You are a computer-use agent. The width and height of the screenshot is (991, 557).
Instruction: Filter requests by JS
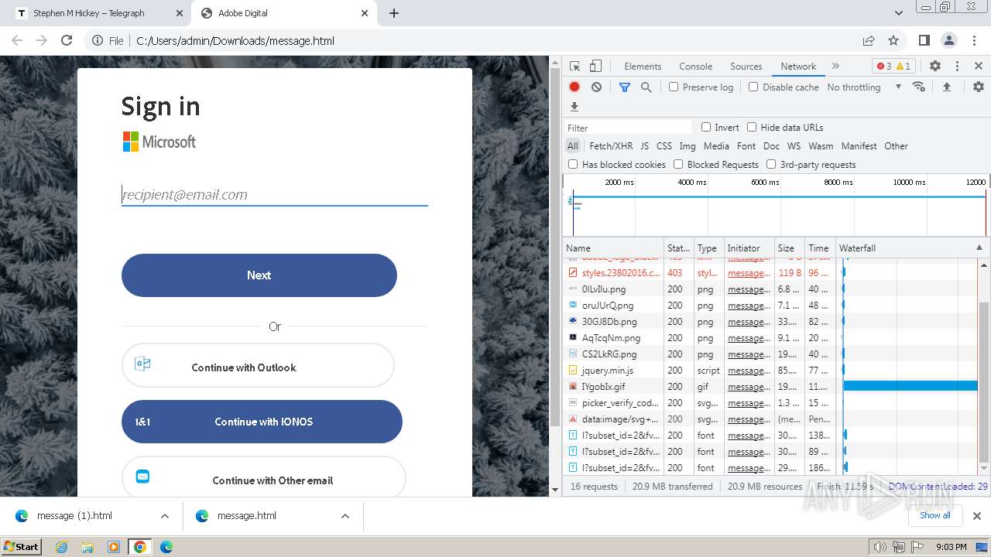click(x=644, y=146)
